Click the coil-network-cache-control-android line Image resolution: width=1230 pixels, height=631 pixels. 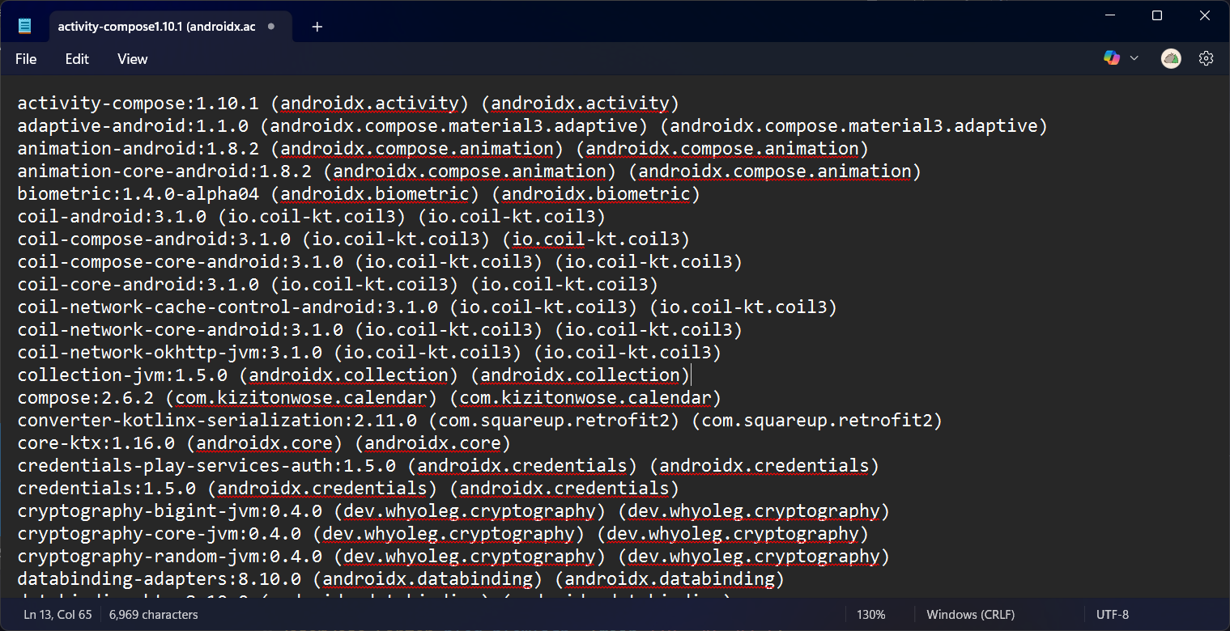click(428, 307)
